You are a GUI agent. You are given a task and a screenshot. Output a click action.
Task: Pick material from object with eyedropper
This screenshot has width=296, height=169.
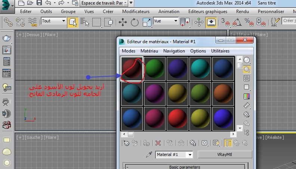149,154
